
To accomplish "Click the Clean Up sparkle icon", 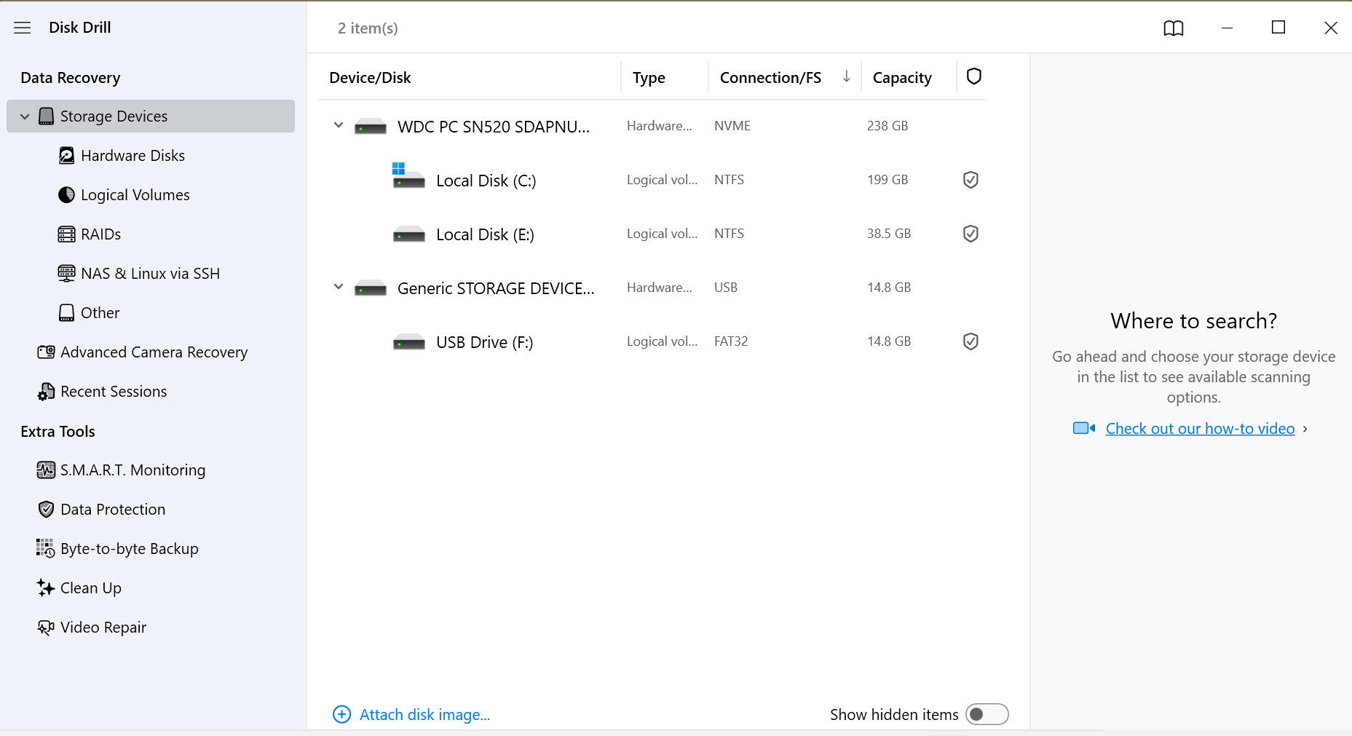I will [x=46, y=588].
